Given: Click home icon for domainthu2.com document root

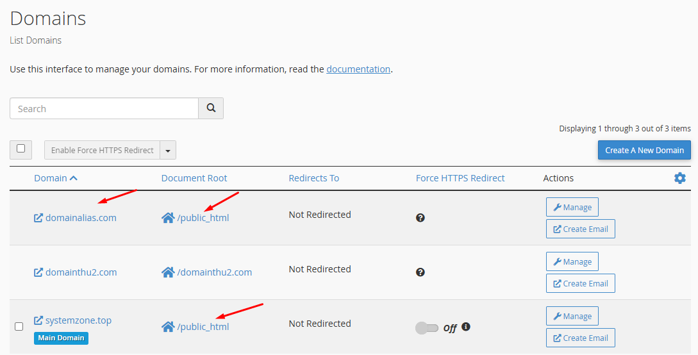Looking at the screenshot, I should click(x=168, y=272).
